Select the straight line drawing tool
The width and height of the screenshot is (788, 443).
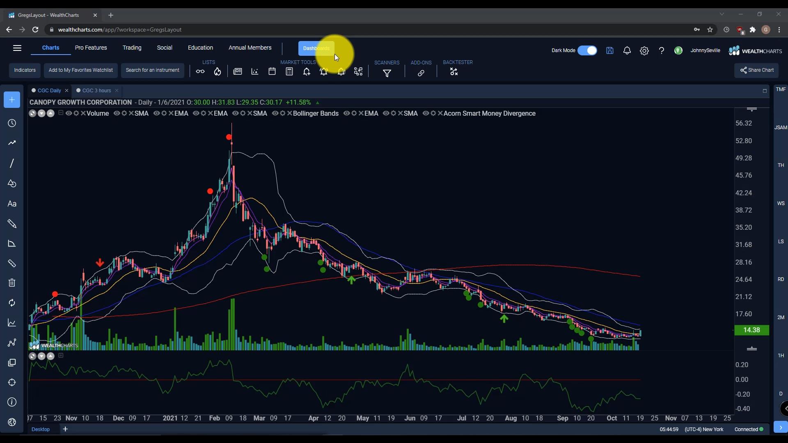coord(12,163)
